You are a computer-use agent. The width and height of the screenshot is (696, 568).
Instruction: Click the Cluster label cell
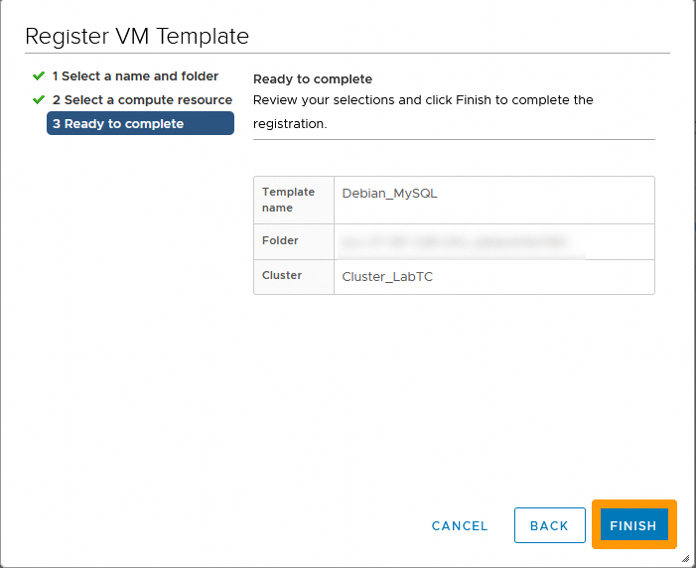[282, 275]
